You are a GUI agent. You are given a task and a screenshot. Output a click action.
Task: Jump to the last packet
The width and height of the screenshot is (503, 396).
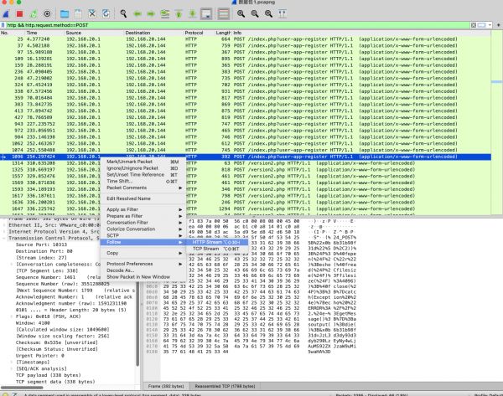click(x=193, y=13)
